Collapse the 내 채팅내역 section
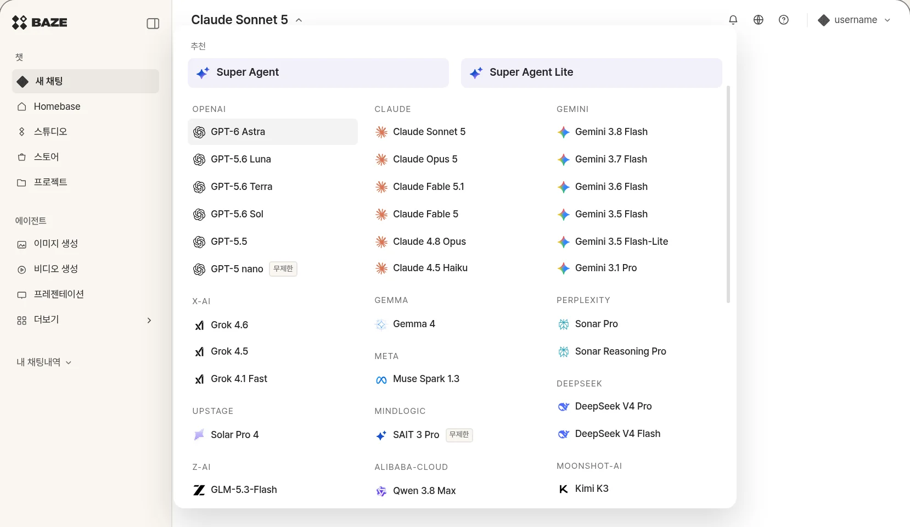The width and height of the screenshot is (910, 527). pyautogui.click(x=44, y=362)
